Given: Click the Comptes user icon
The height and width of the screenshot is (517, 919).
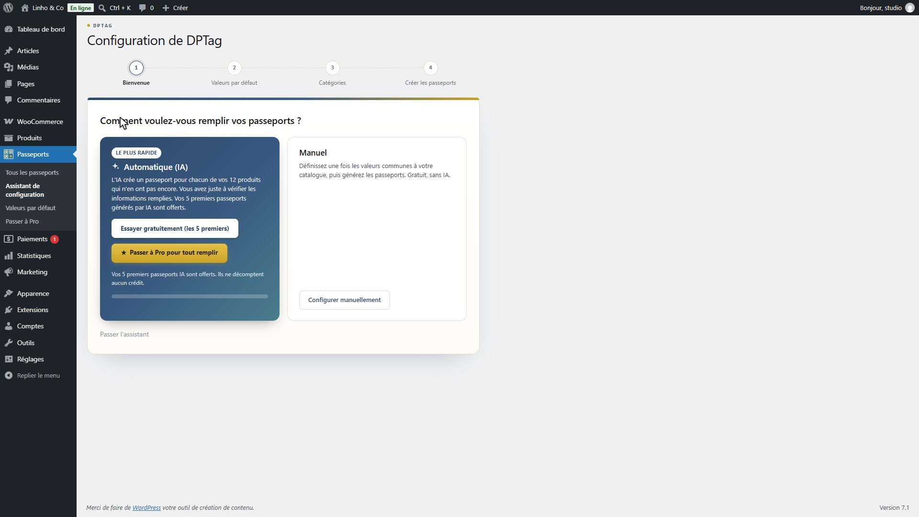Looking at the screenshot, I should pos(9,326).
